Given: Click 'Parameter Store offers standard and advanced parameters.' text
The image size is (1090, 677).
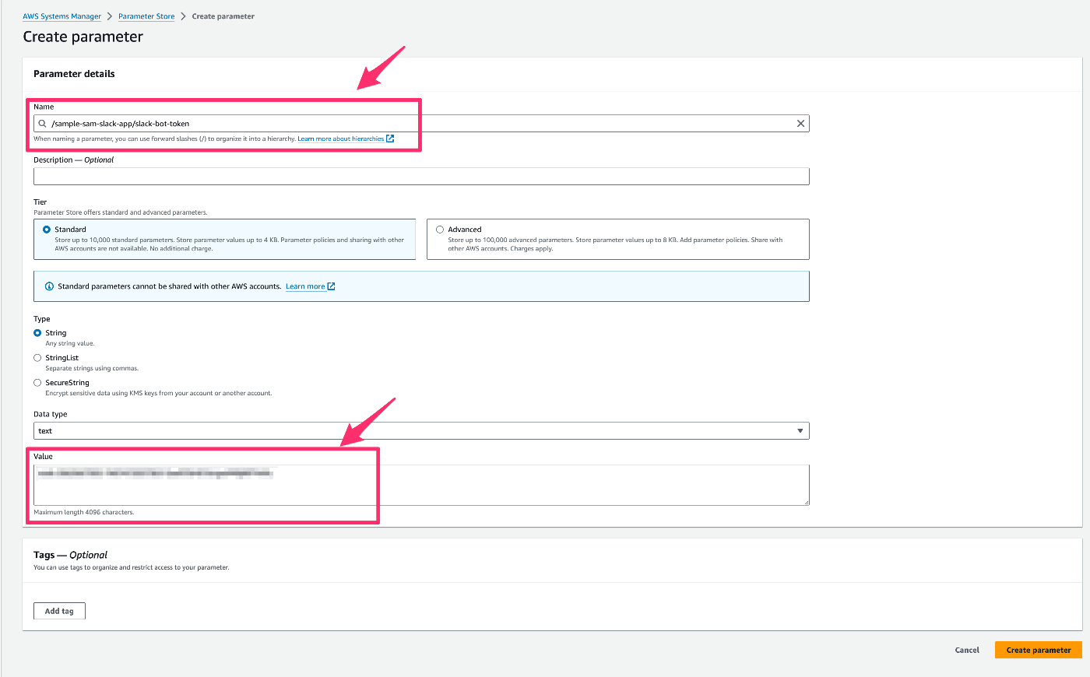Looking at the screenshot, I should (121, 212).
